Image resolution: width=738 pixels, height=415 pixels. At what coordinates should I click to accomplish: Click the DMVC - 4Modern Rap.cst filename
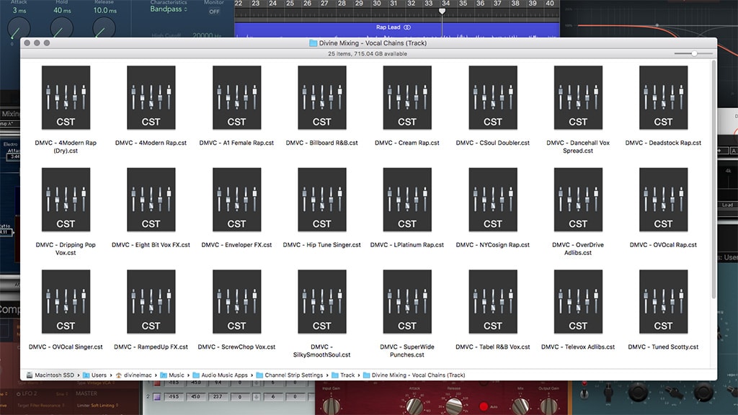(151, 143)
